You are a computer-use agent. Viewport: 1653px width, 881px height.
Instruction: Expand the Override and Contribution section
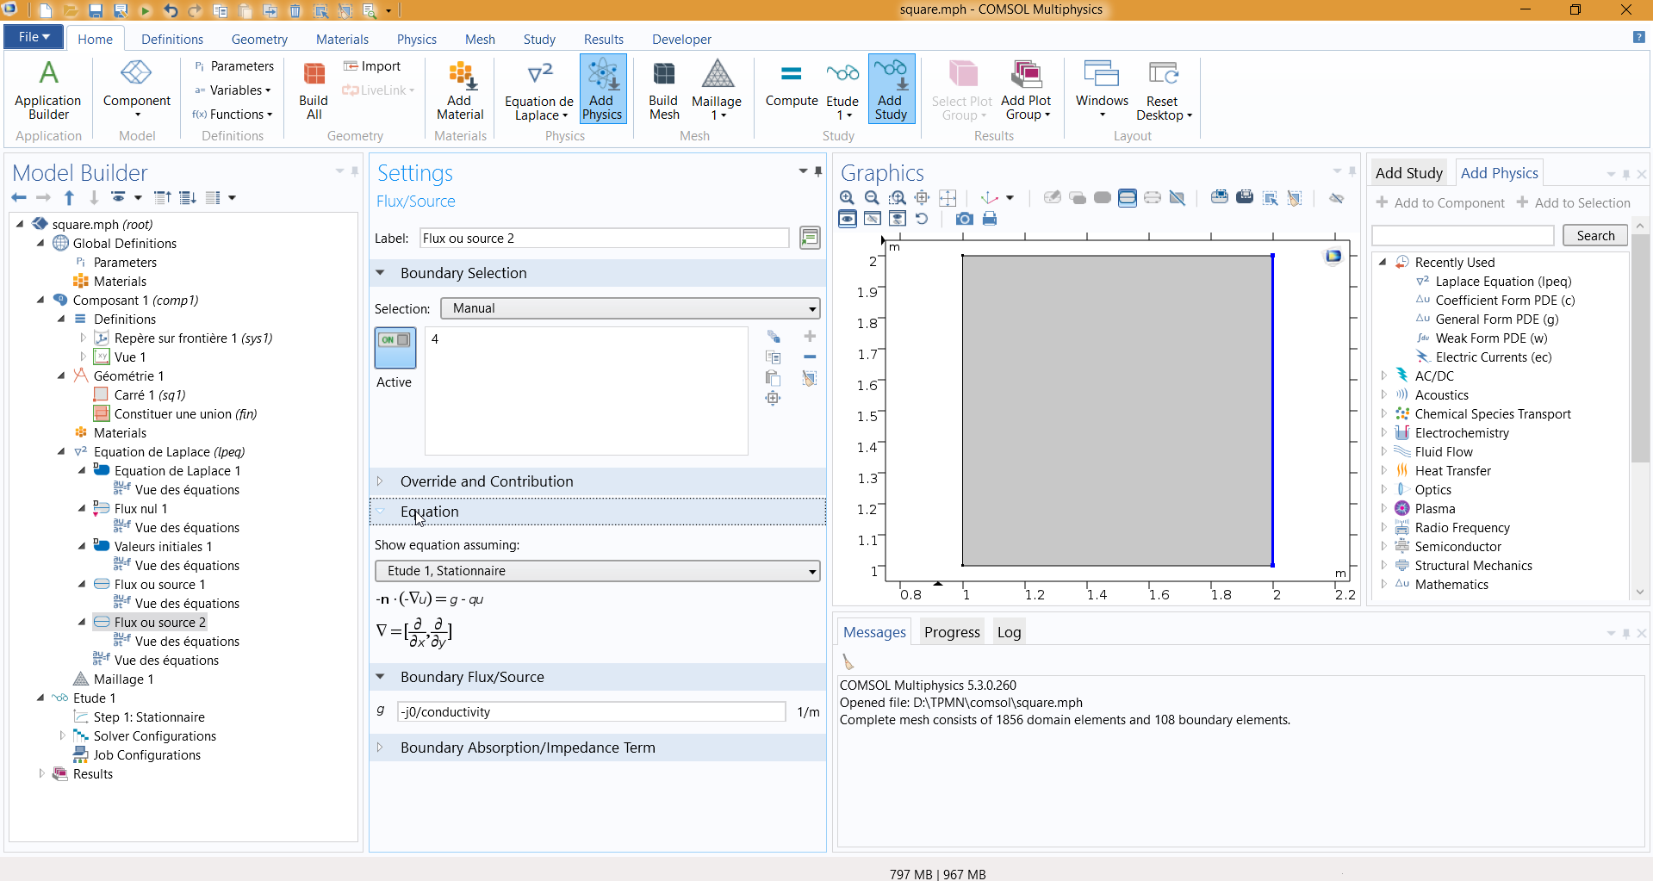coord(486,481)
